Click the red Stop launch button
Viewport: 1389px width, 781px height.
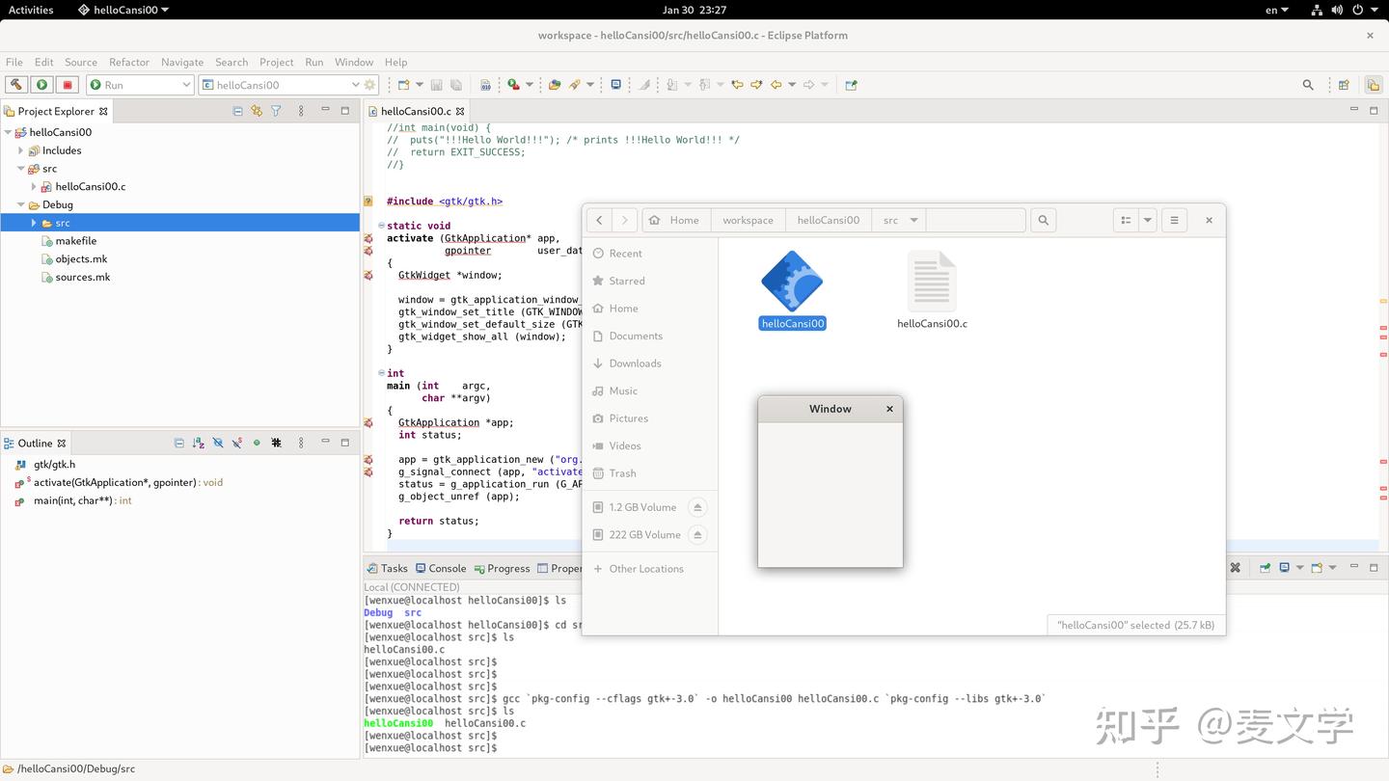(67, 85)
